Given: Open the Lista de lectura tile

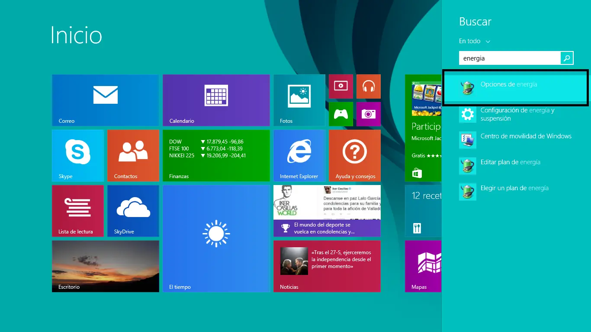Looking at the screenshot, I should (x=78, y=211).
